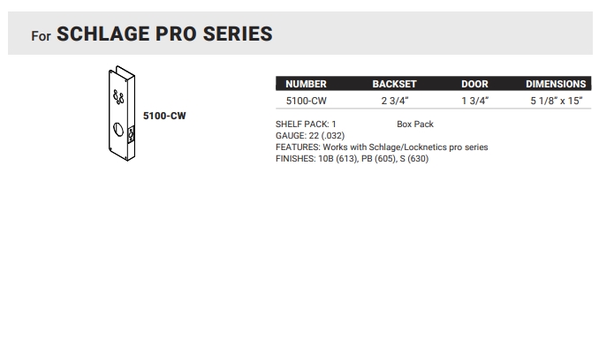
Task: Select the 5100-CW label beside the drawing
Action: coord(164,116)
